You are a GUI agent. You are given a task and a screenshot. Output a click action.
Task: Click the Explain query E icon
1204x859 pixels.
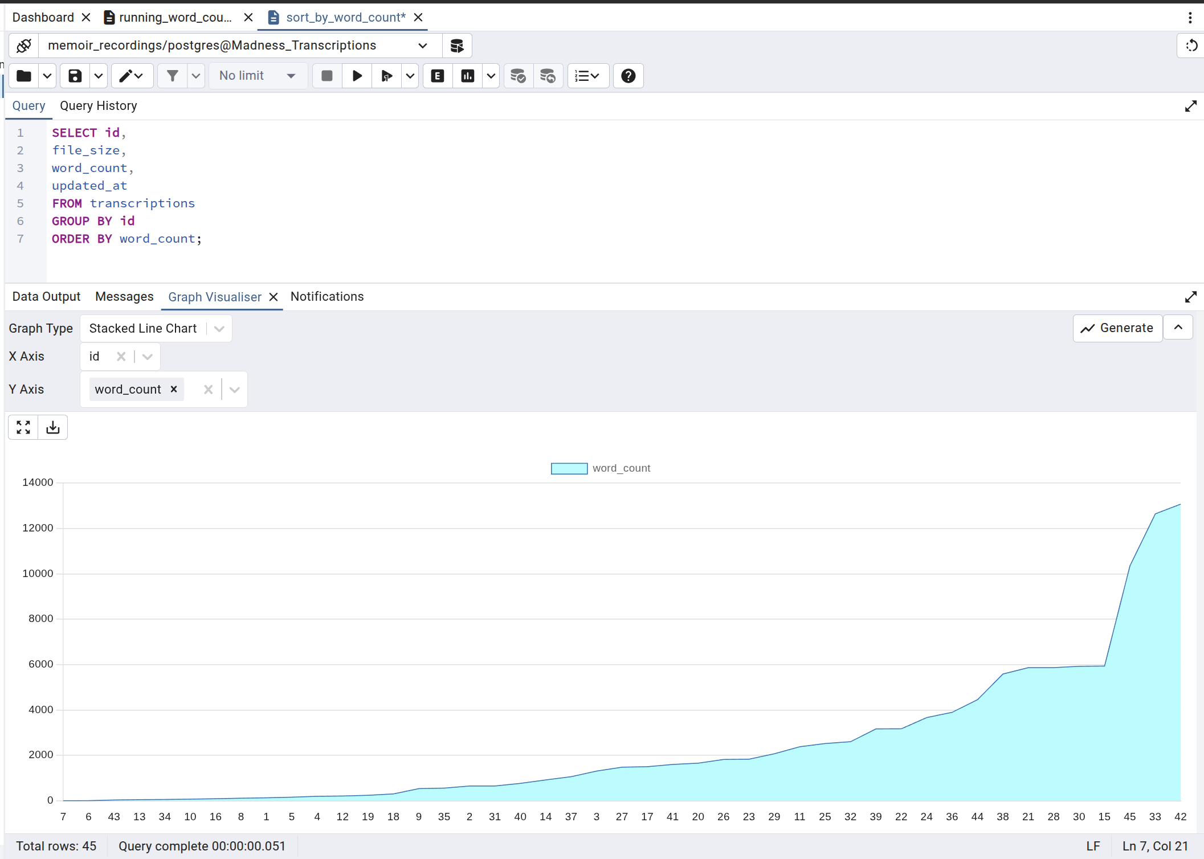[x=438, y=76]
